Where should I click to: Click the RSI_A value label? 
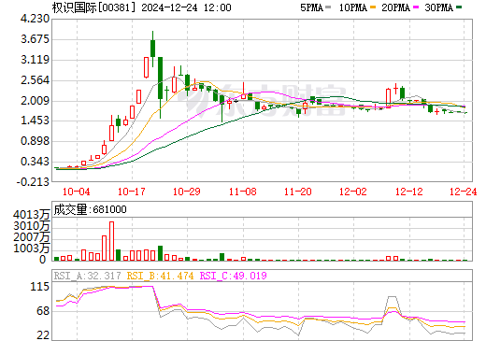tap(87, 276)
